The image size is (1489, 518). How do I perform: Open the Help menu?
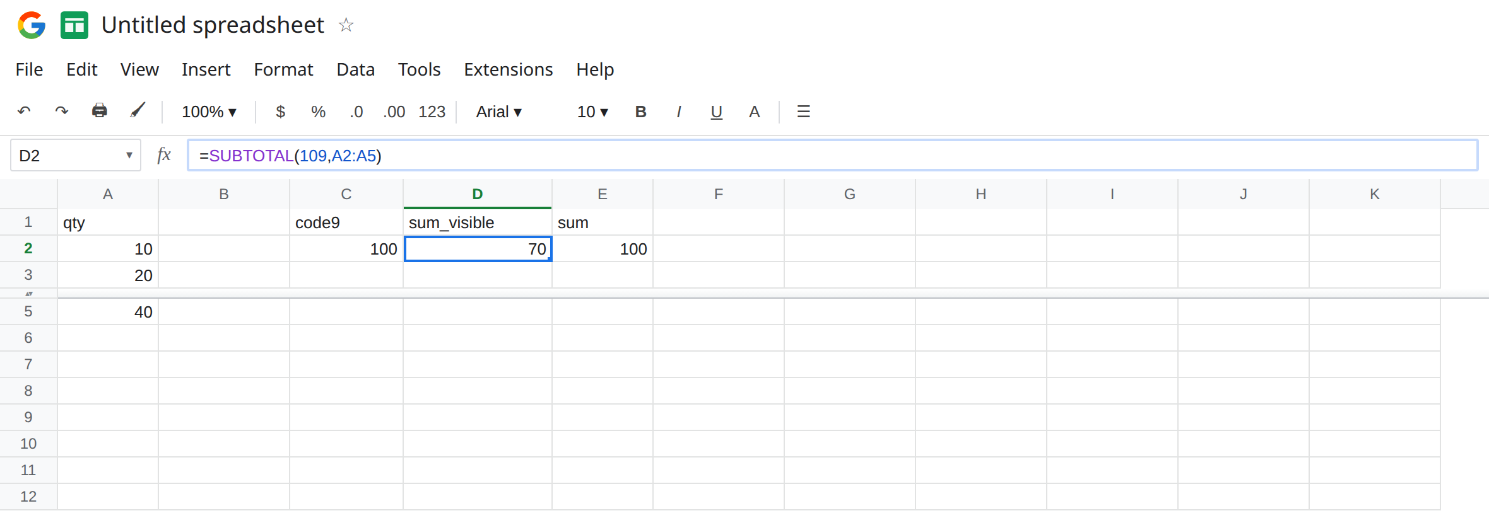pos(595,69)
